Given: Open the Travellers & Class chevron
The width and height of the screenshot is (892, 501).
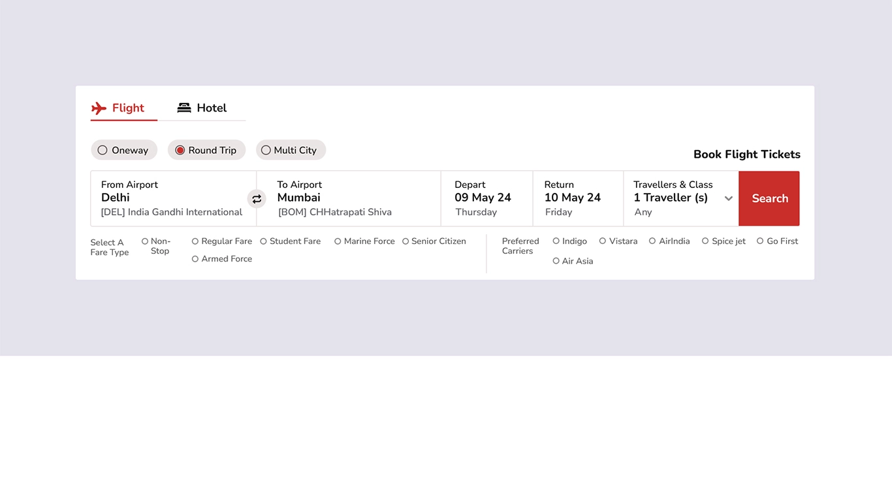Looking at the screenshot, I should point(729,198).
